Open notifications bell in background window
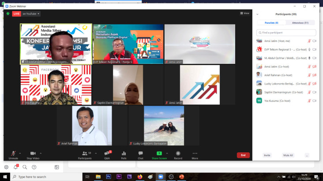 [15, 167]
